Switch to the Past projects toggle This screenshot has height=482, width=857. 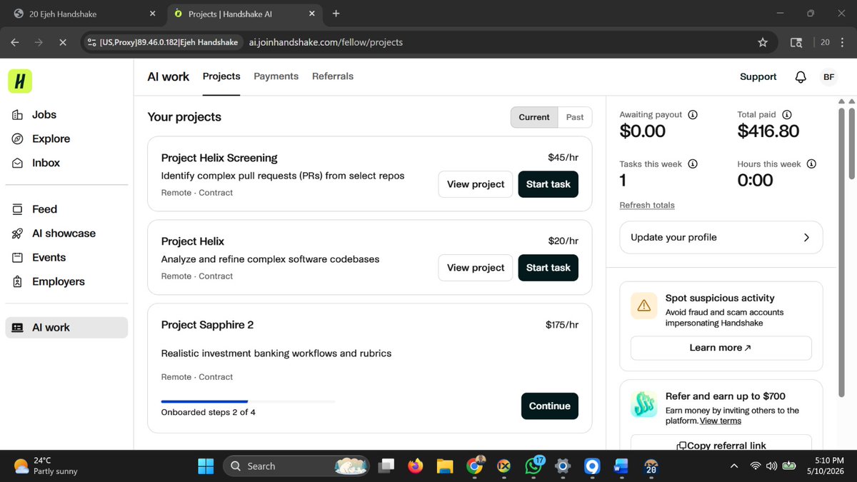click(575, 117)
